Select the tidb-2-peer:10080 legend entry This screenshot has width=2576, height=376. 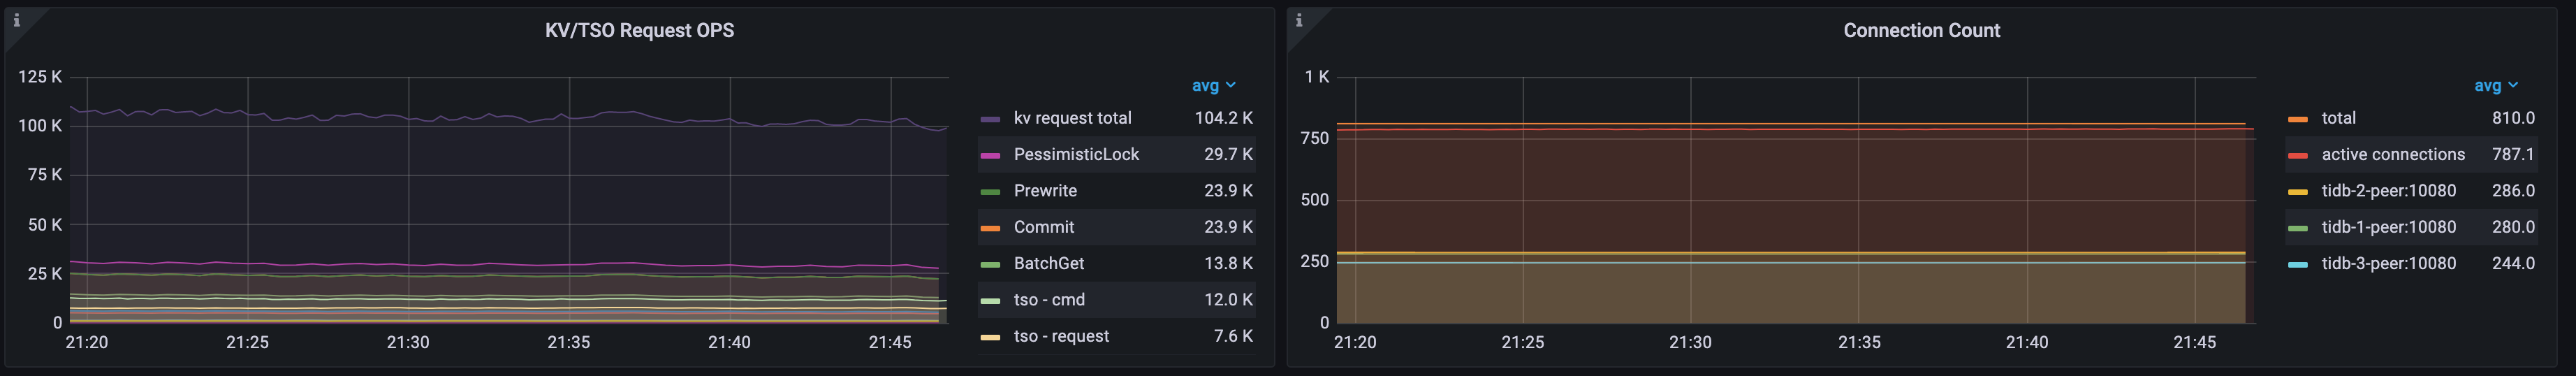2388,191
